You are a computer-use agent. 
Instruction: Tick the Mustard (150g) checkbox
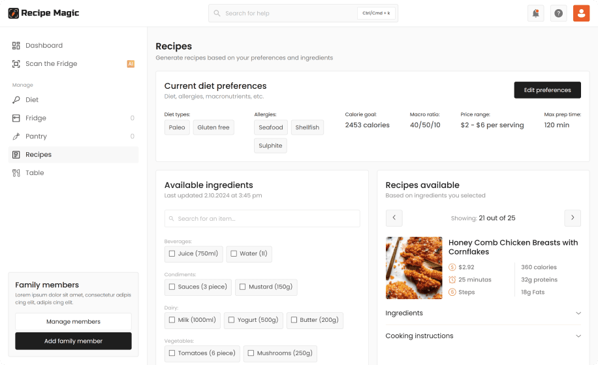242,287
